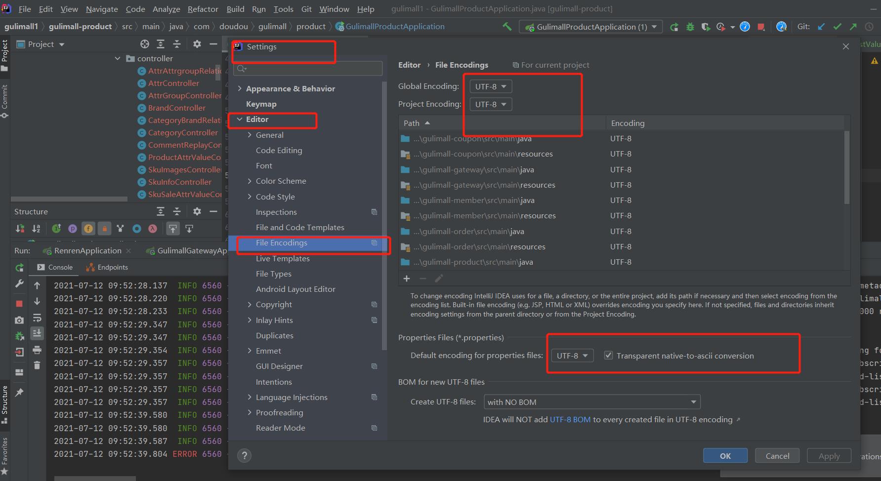This screenshot has height=481, width=881.
Task: Open Project Encoding UTF-8 dropdown
Action: [x=491, y=104]
